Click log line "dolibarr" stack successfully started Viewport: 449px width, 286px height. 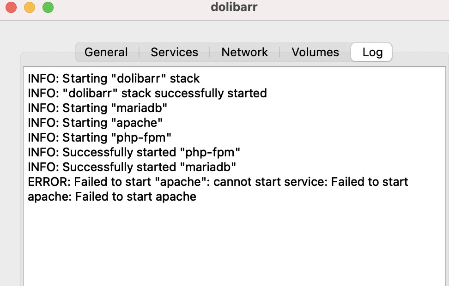tap(147, 93)
